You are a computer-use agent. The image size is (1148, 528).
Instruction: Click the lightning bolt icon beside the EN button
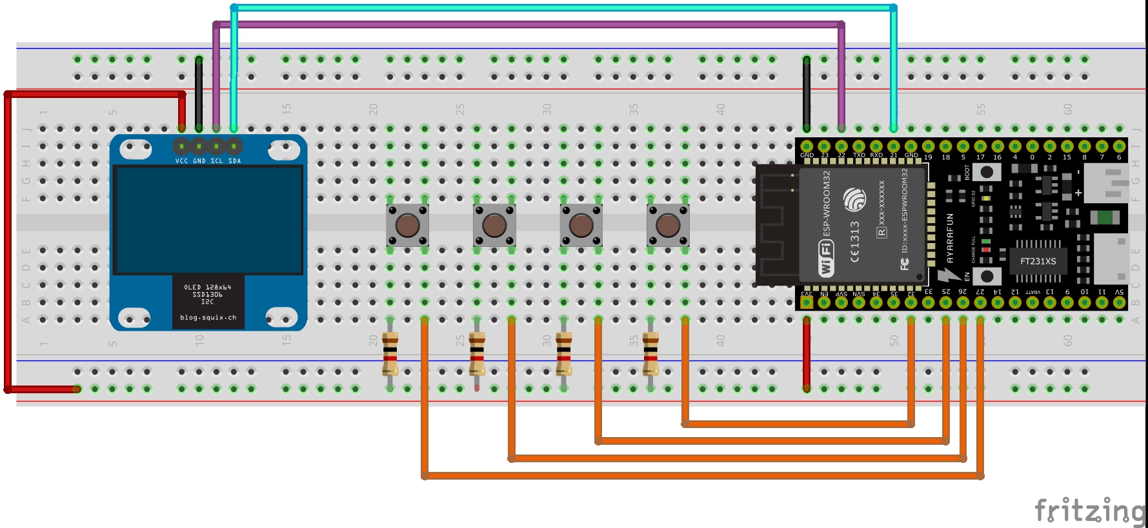tap(949, 275)
